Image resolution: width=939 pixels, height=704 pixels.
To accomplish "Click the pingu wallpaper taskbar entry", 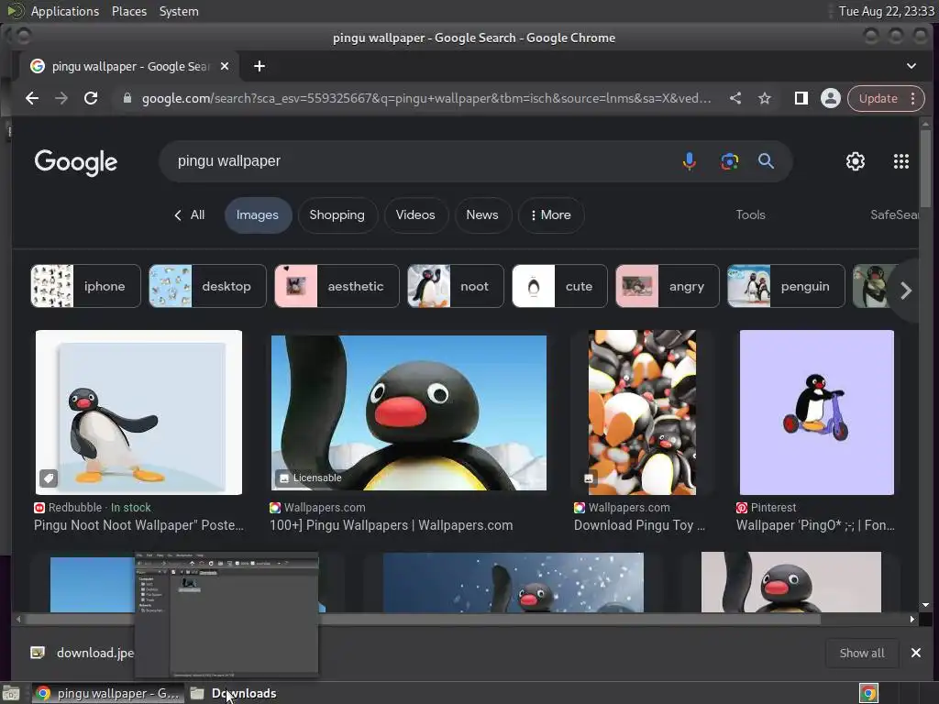I will pos(108,693).
